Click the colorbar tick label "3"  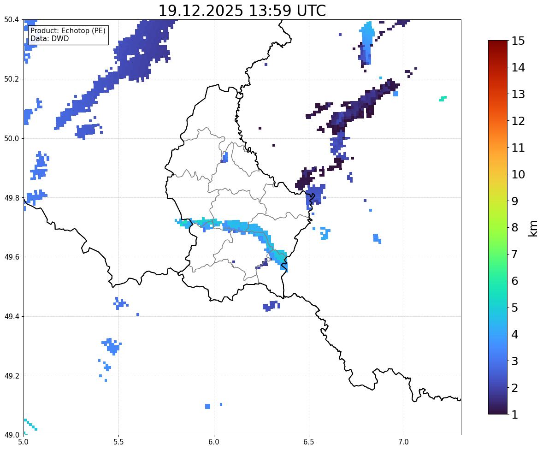[x=515, y=361]
